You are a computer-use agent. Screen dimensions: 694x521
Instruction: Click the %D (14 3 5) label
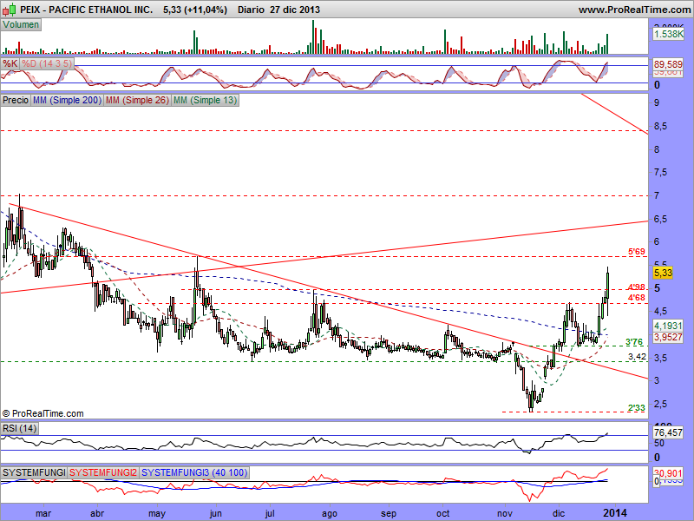(x=47, y=63)
